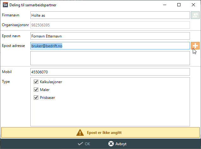Click the 'Epost er ikke angitt' warning text
The image size is (201, 149).
click(x=104, y=133)
